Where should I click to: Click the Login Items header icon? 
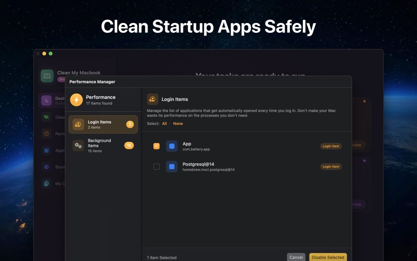(153, 99)
